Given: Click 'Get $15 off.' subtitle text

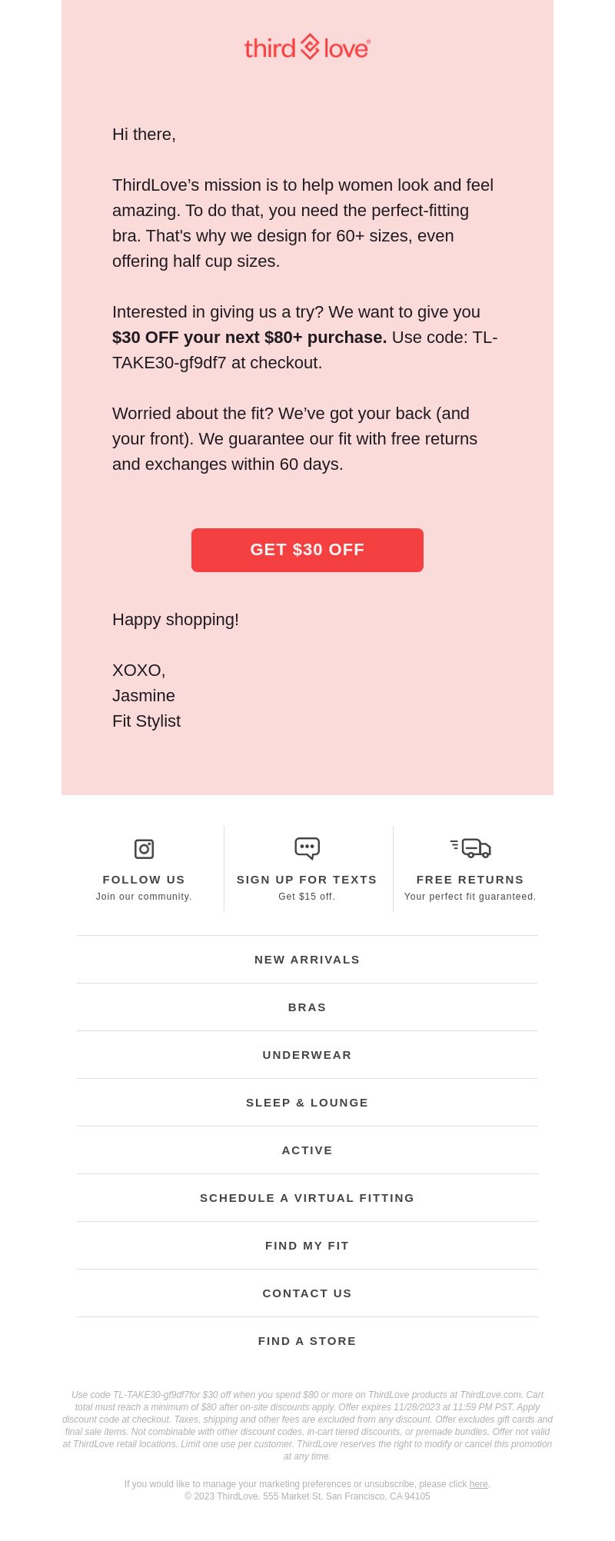Looking at the screenshot, I should click(307, 897).
